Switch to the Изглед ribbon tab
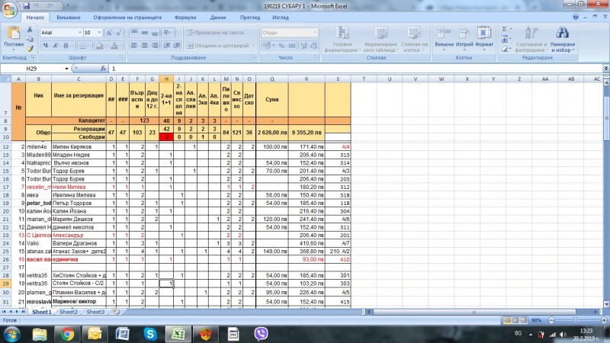 [x=280, y=18]
